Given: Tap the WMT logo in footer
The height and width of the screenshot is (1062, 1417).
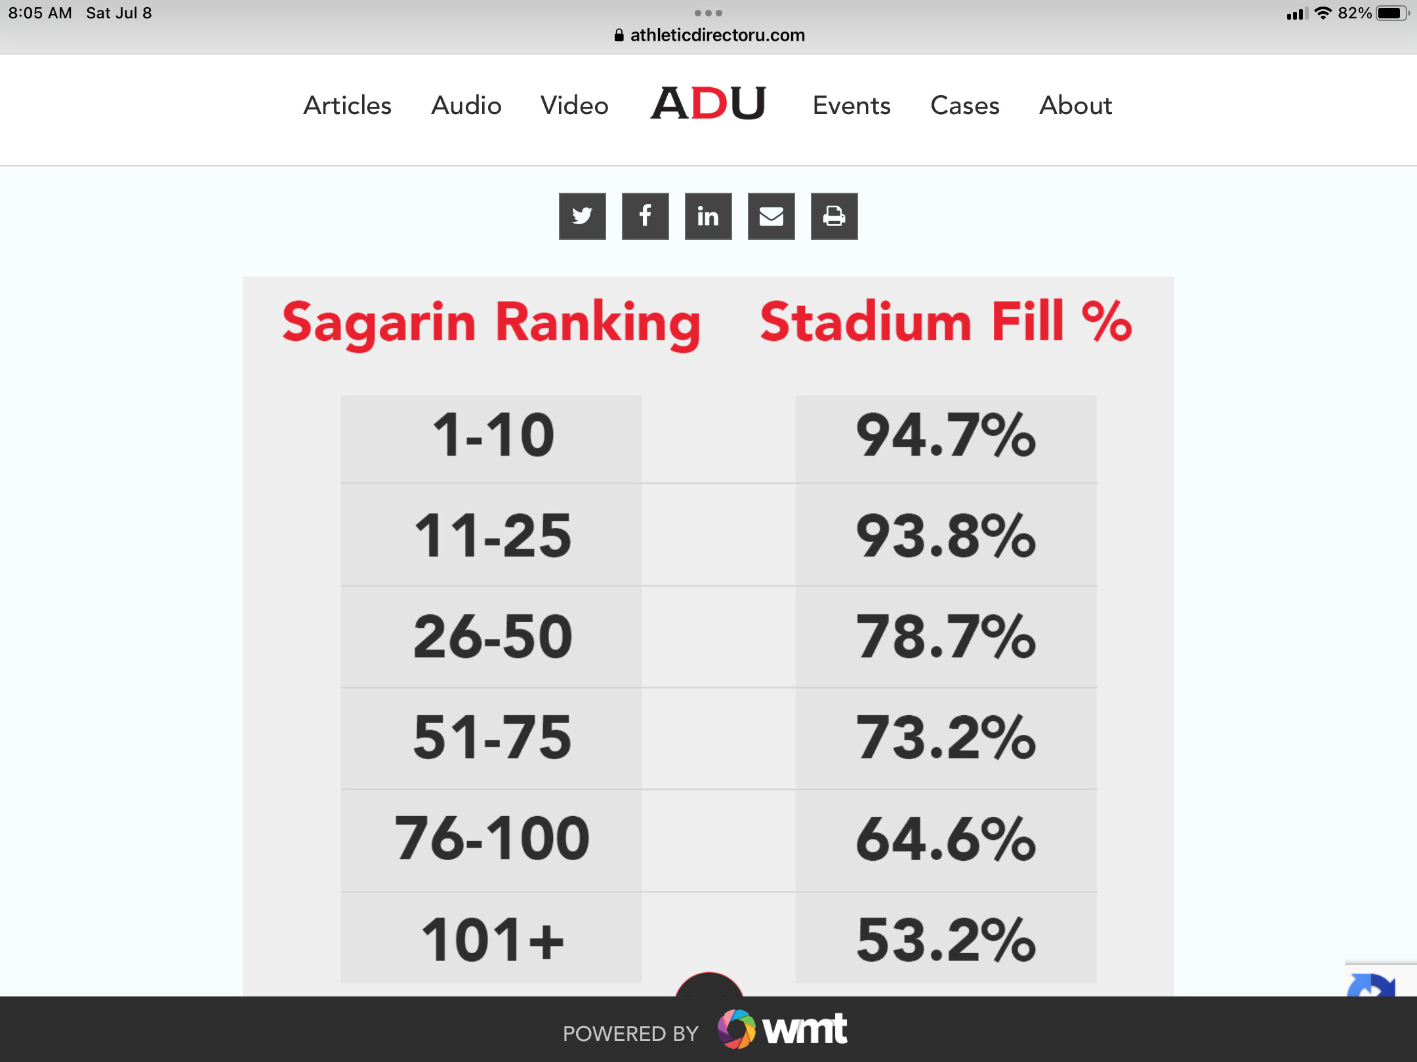Looking at the screenshot, I should pyautogui.click(x=782, y=1029).
